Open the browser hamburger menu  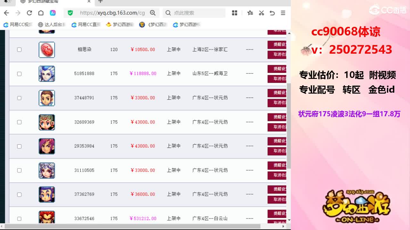283,13
